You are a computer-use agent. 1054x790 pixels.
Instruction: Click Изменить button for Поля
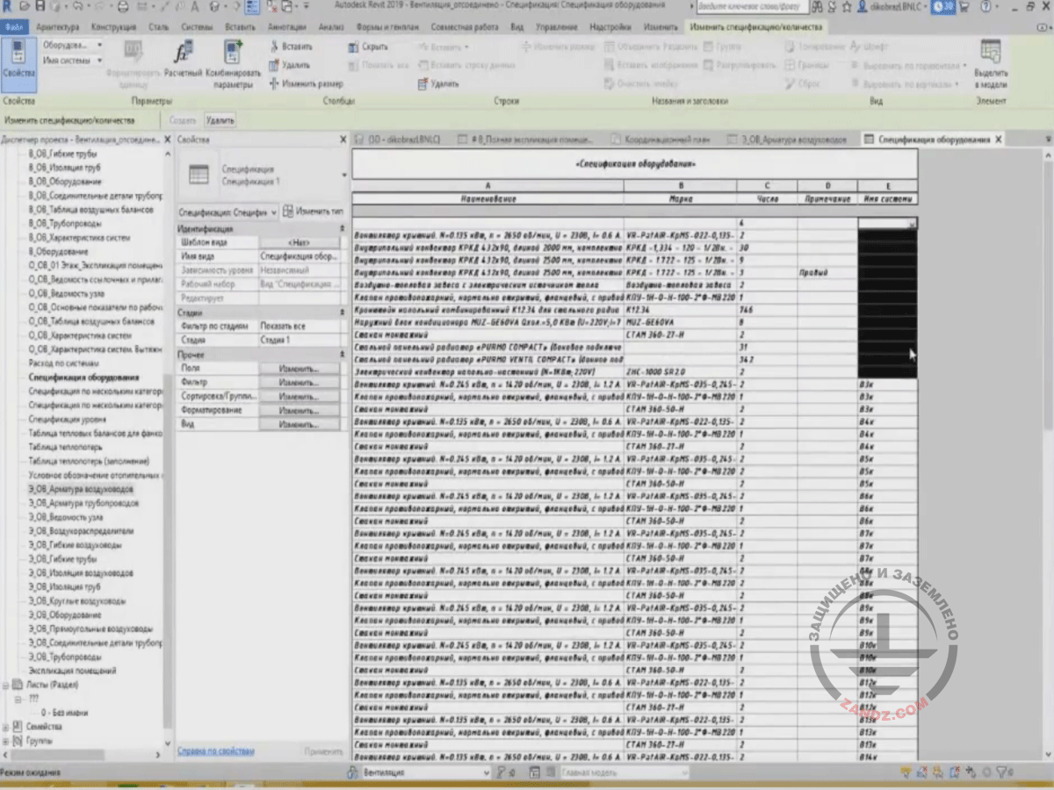299,369
